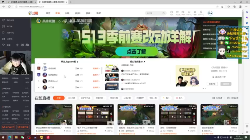Image resolution: width=250 pixels, height=140 pixels.
Task: Open the 精彩视频推荐 heading link
Action: coord(137,62)
